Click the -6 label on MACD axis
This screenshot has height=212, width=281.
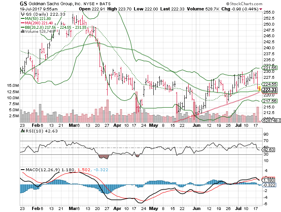[265, 204]
